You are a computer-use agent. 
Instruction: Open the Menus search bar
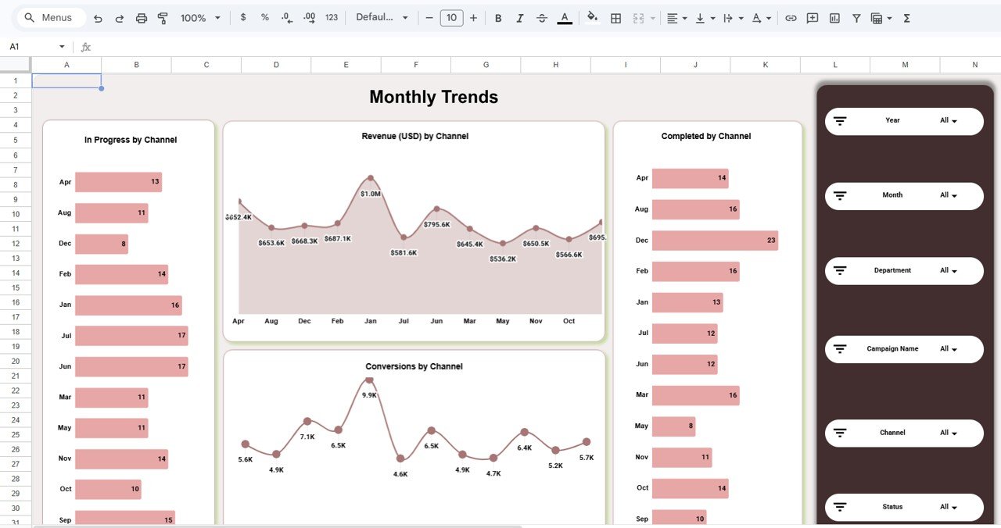click(x=50, y=17)
